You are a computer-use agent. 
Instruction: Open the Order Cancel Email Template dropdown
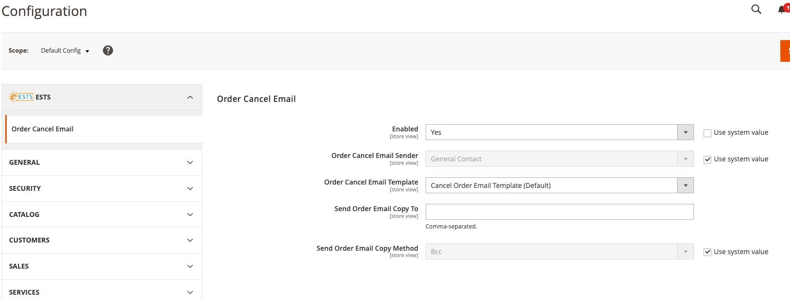[x=559, y=186]
